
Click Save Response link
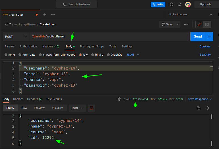(198, 99)
